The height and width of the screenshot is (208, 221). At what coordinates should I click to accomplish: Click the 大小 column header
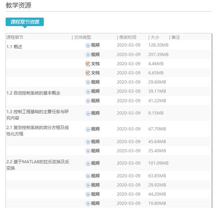click(155, 37)
